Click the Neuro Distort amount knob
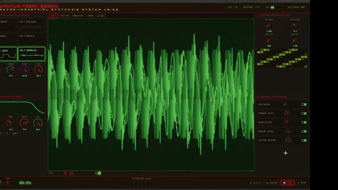Screen dimensions: 338x190 coord(286,122)
